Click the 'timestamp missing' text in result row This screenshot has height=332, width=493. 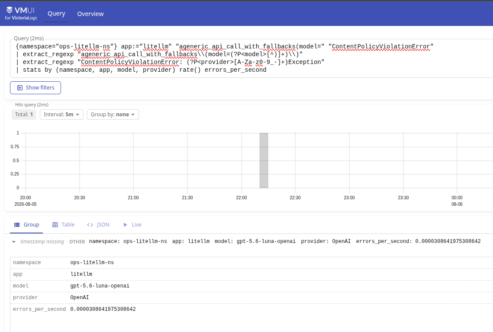[42, 242]
